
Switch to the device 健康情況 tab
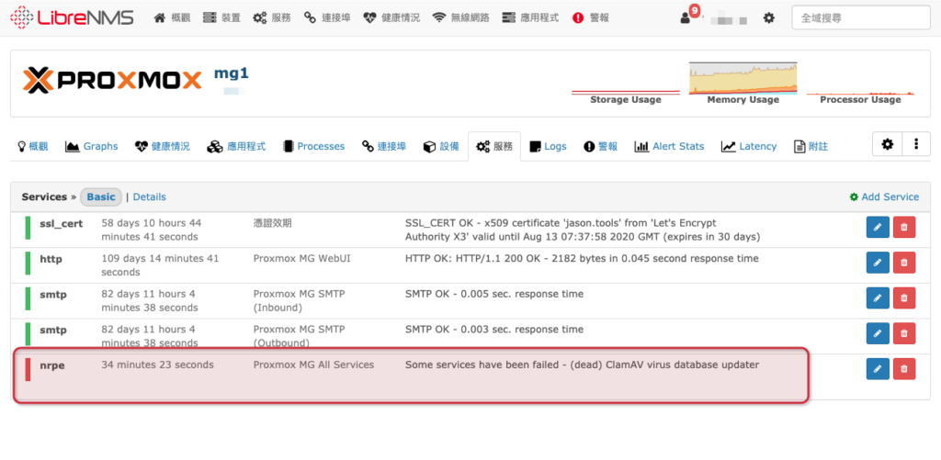pos(162,146)
